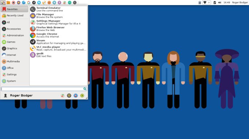Open the Multimedia category

[14, 61]
